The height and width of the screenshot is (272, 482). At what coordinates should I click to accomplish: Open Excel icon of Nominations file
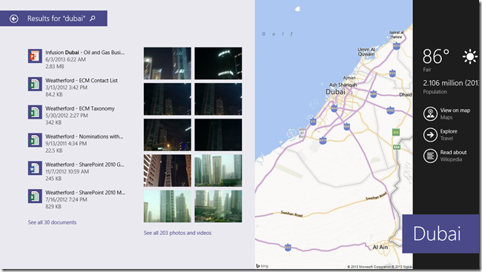[35, 140]
